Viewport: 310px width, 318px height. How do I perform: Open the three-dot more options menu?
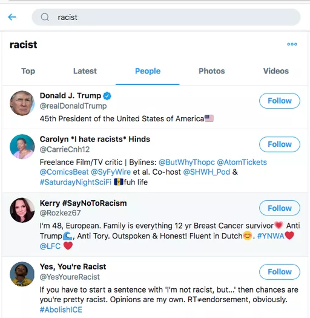point(292,44)
